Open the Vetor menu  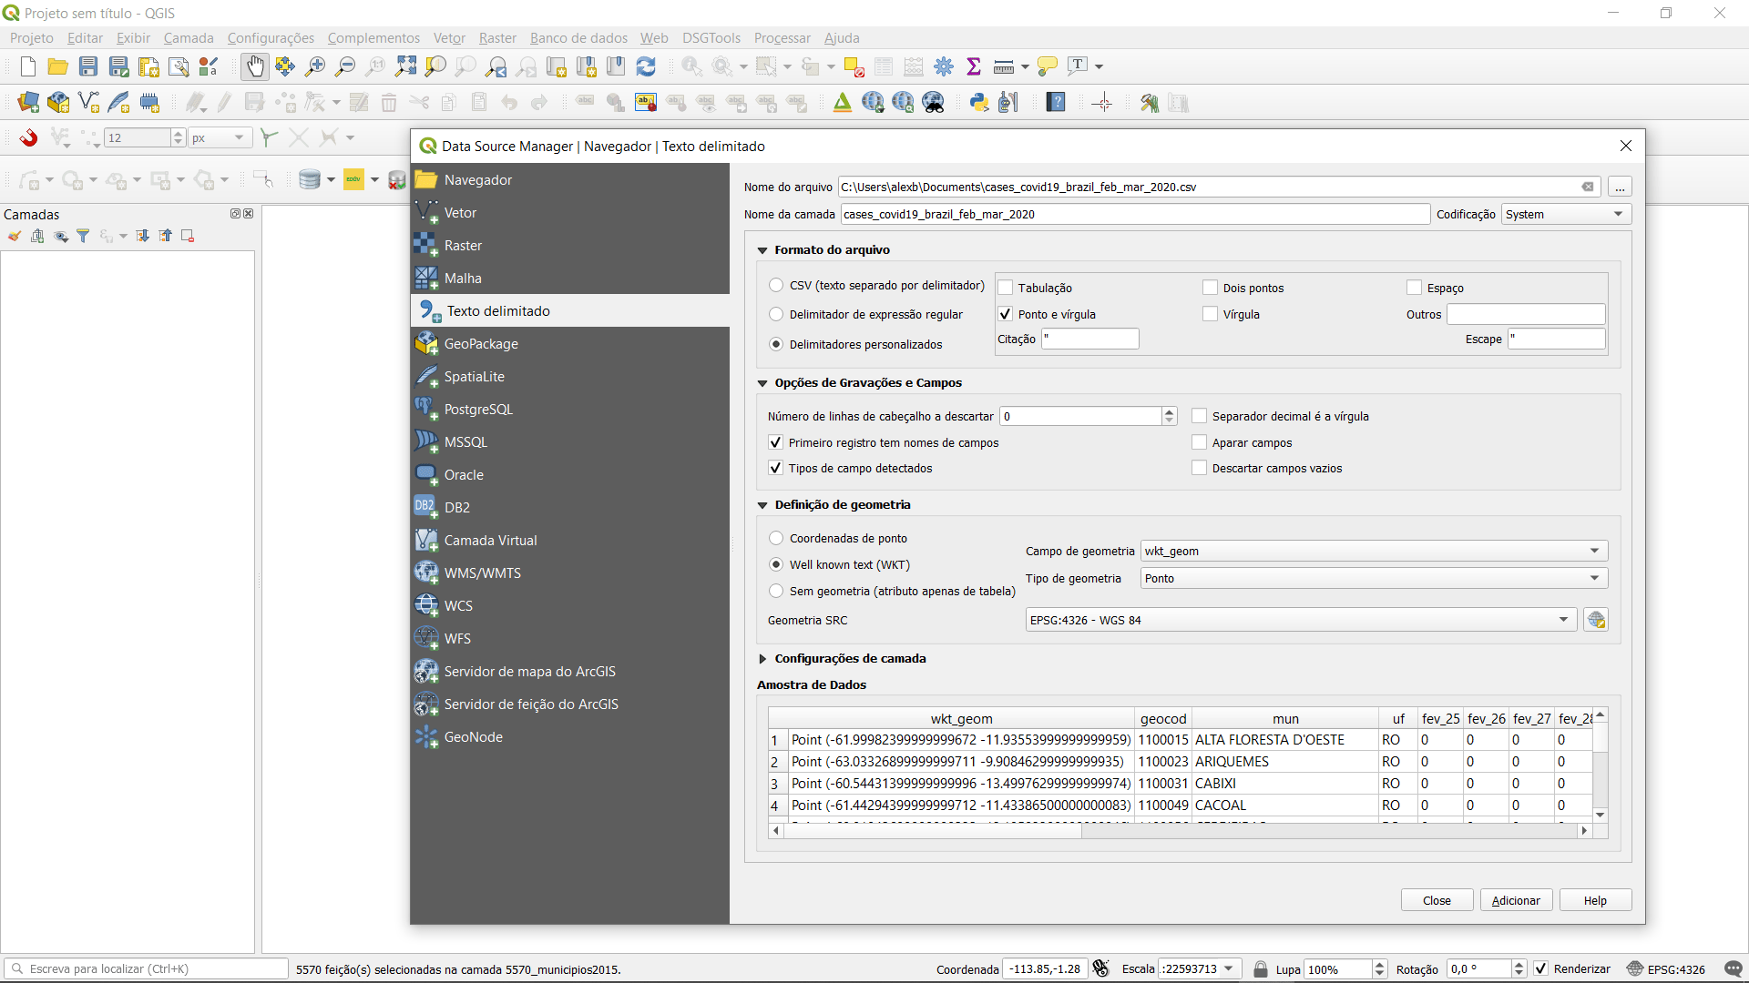click(449, 38)
